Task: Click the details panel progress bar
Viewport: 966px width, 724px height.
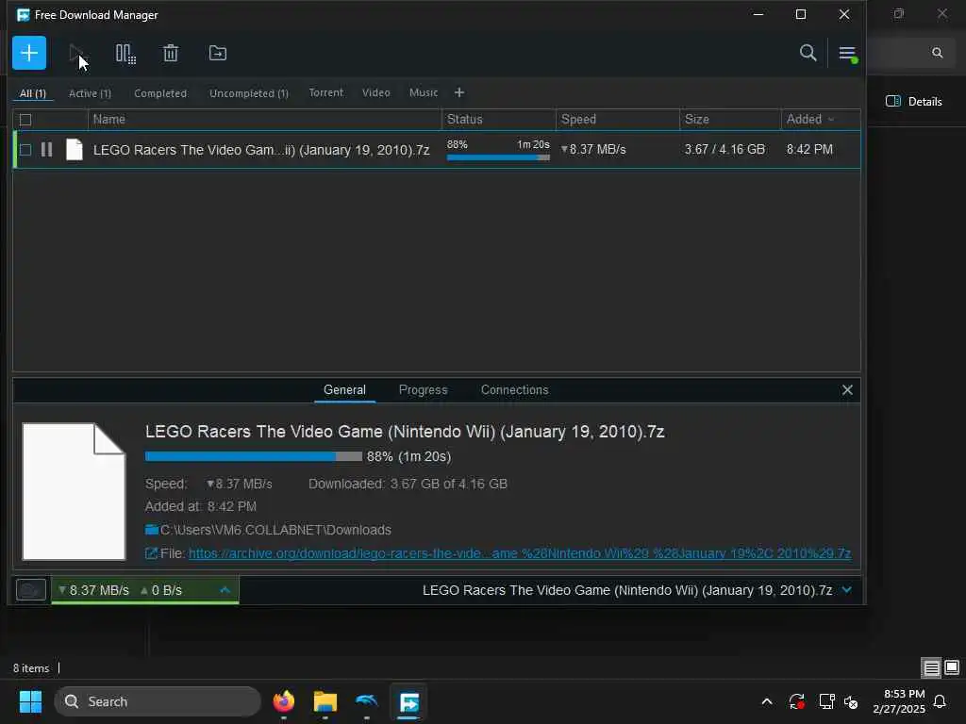Action: (253, 457)
